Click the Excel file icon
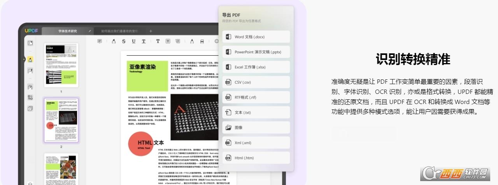The image size is (498, 185). pyautogui.click(x=228, y=67)
